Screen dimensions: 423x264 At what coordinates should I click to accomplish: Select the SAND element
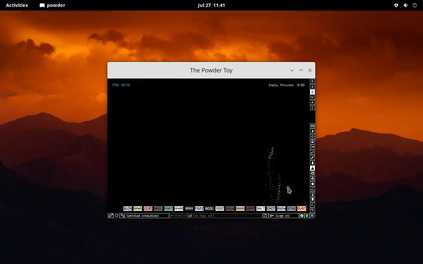point(240,209)
